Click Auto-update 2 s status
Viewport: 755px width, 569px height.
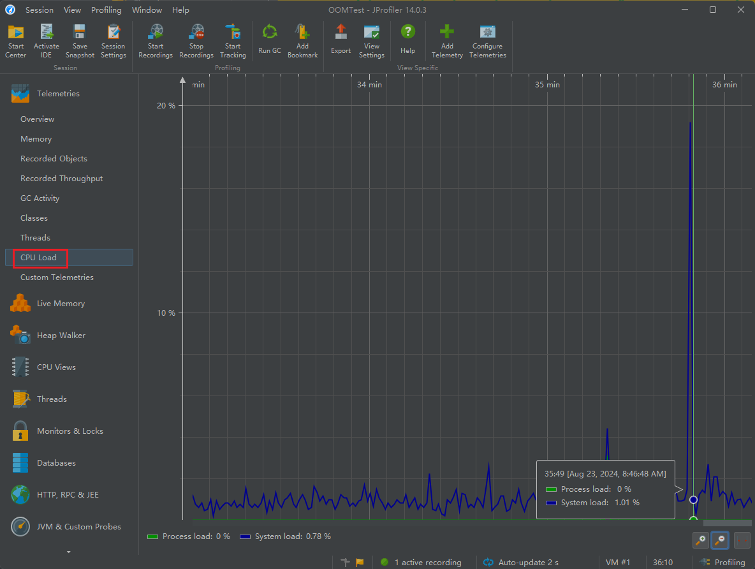click(521, 562)
